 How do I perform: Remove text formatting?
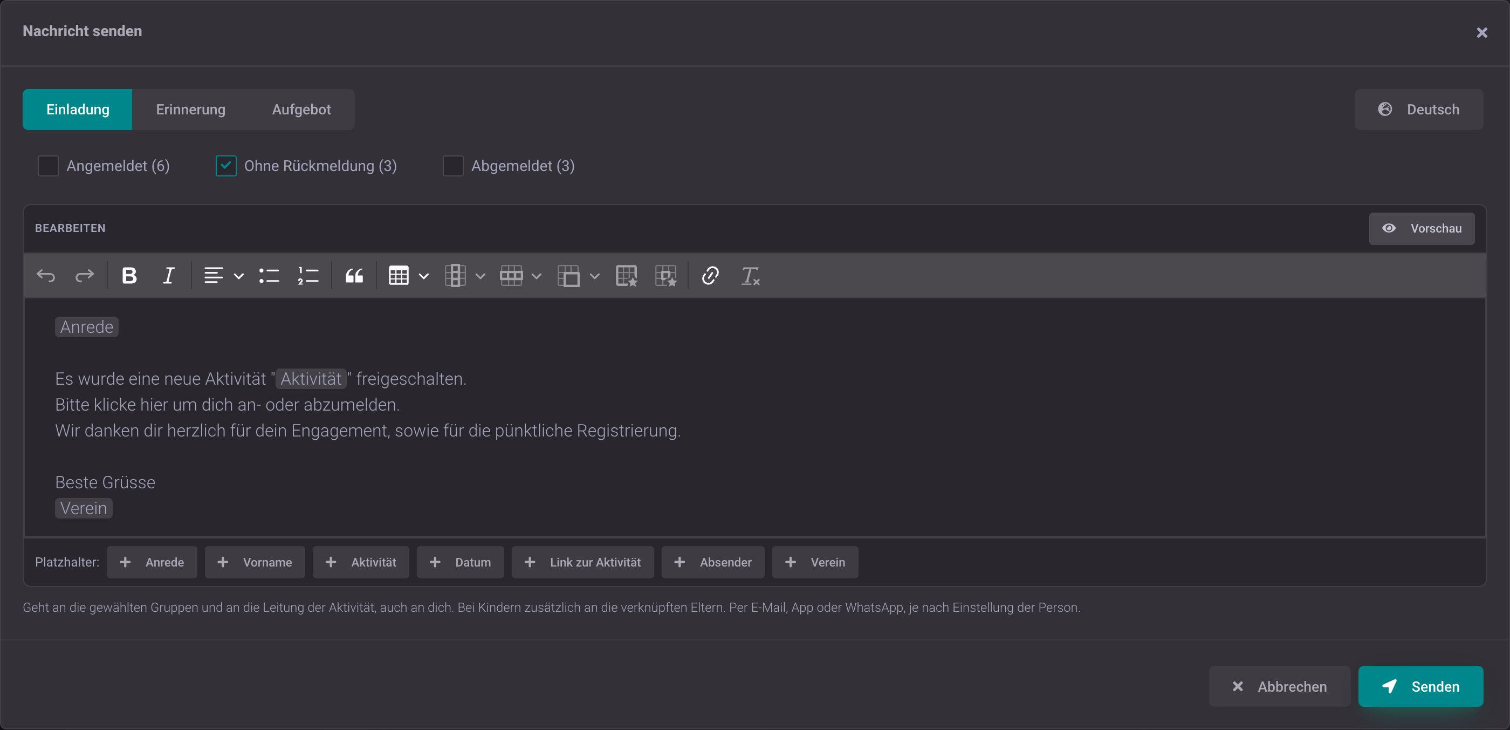750,276
